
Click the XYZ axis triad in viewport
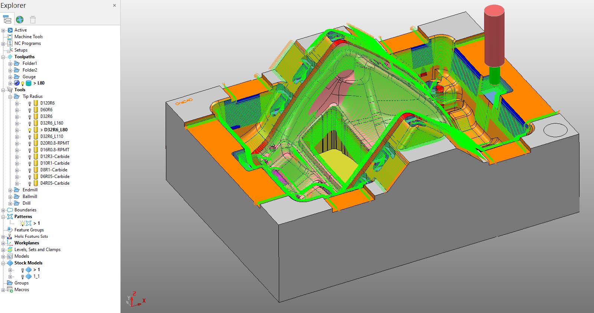coord(135,299)
